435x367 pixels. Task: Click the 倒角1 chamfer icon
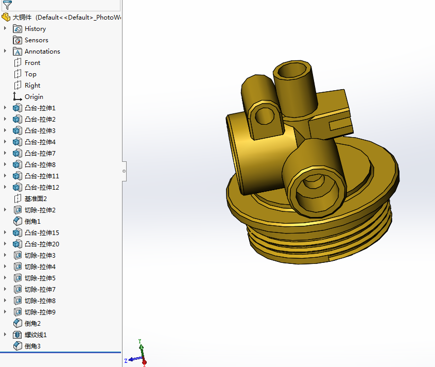click(18, 222)
